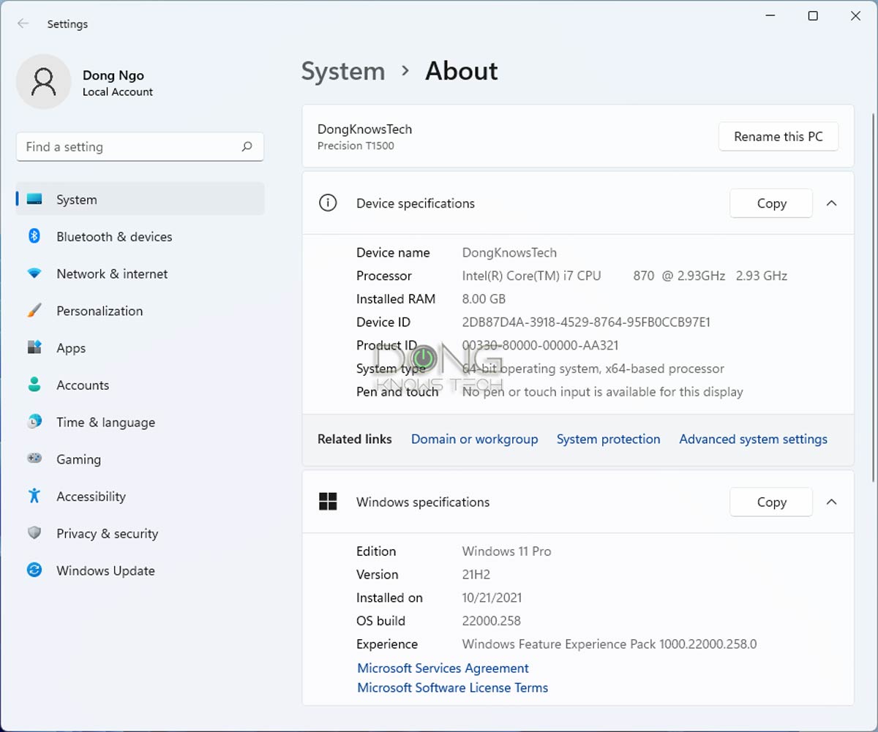
Task: Open Bluetooth & devices settings
Action: (x=140, y=236)
